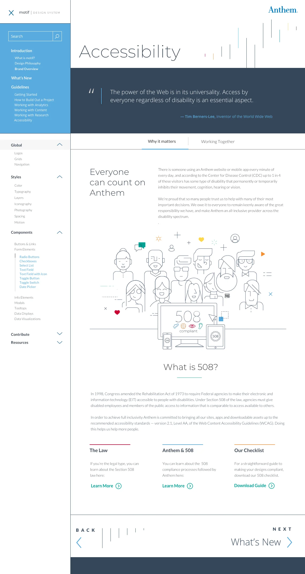Select Accessibility in the Guidelines list
305x574 pixels.
pos(23,120)
